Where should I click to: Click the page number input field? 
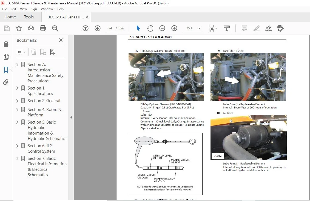110,28
